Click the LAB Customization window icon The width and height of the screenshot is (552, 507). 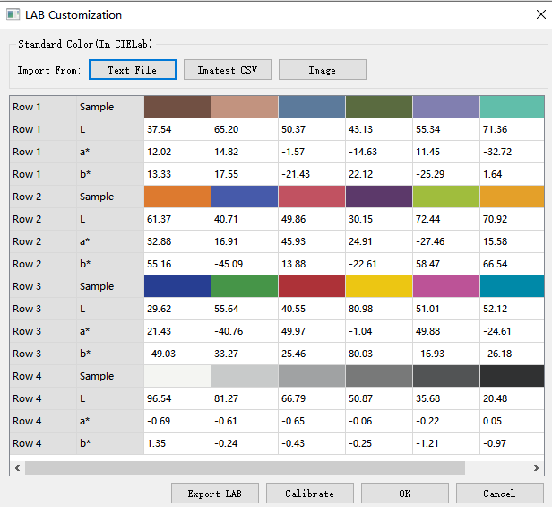pos(13,14)
